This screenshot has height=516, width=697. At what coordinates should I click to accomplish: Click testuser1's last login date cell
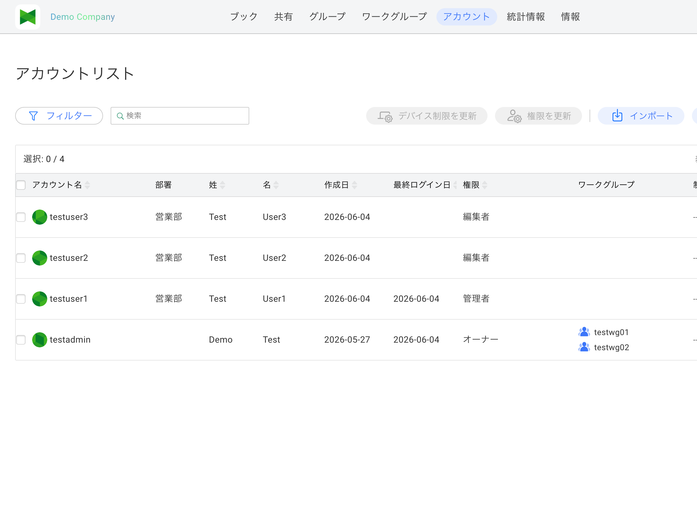coord(416,299)
